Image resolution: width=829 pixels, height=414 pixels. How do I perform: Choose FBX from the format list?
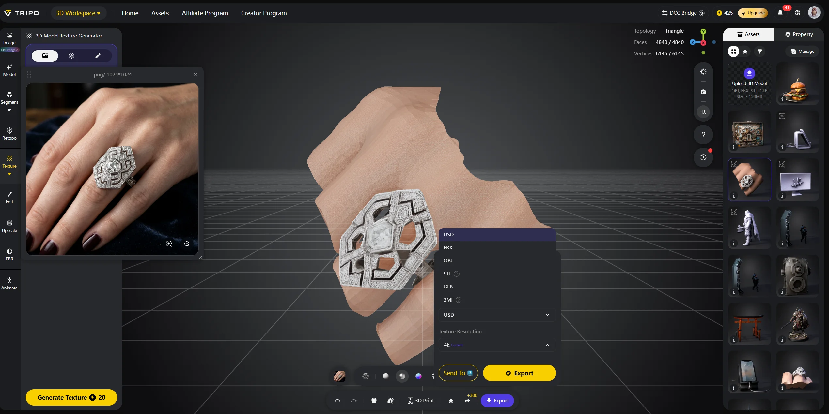tap(497, 248)
